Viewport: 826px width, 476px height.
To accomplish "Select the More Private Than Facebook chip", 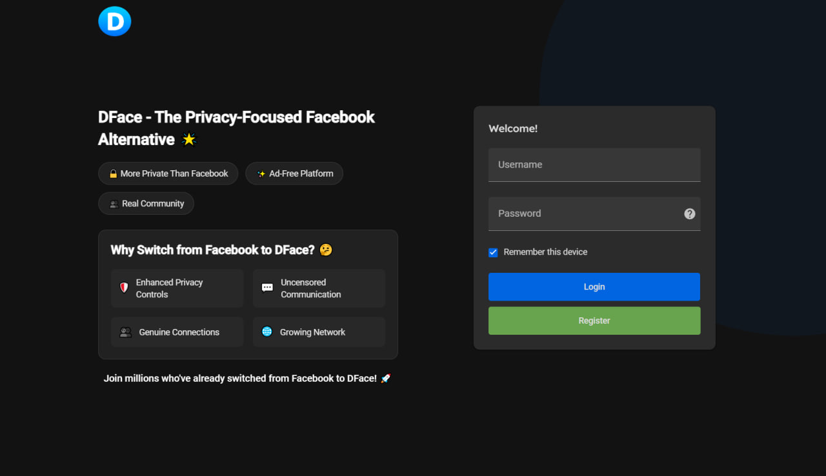I will [x=168, y=174].
